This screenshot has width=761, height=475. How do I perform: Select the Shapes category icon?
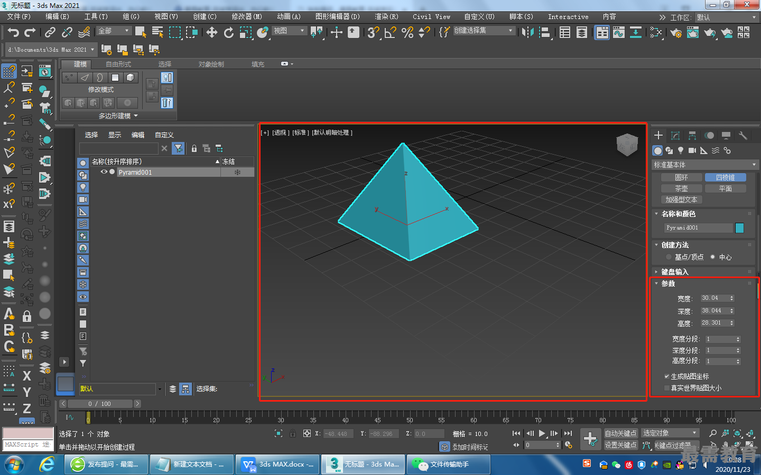tap(669, 150)
